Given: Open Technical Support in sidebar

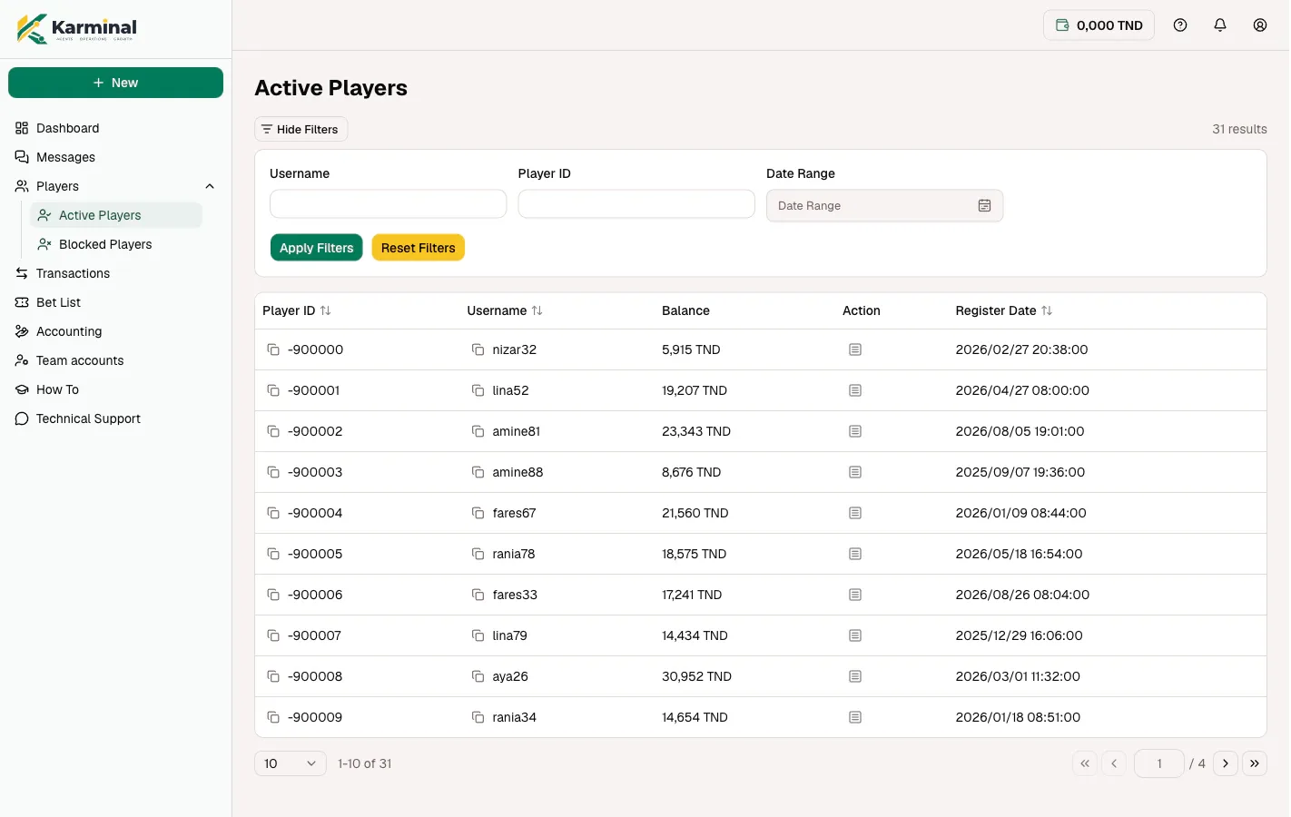Looking at the screenshot, I should point(115,418).
